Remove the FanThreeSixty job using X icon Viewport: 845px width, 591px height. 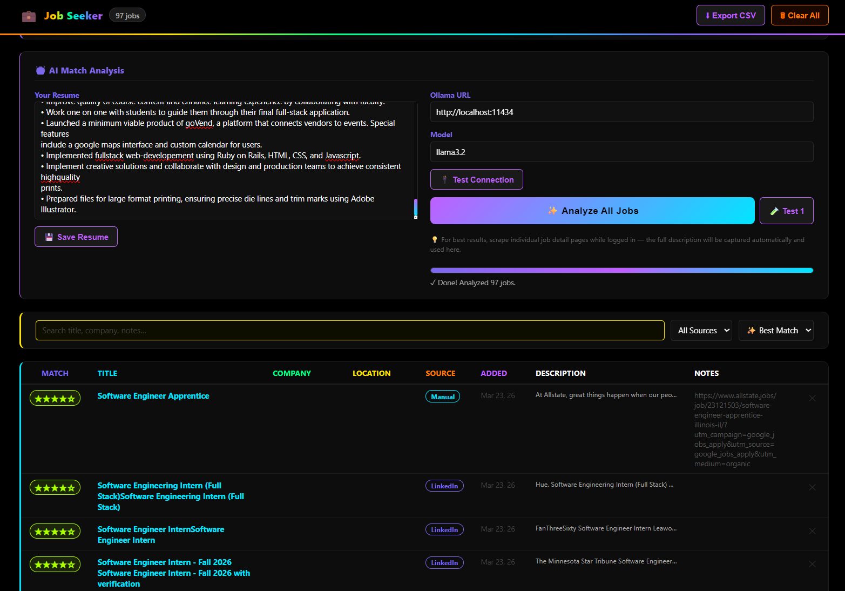coord(812,531)
